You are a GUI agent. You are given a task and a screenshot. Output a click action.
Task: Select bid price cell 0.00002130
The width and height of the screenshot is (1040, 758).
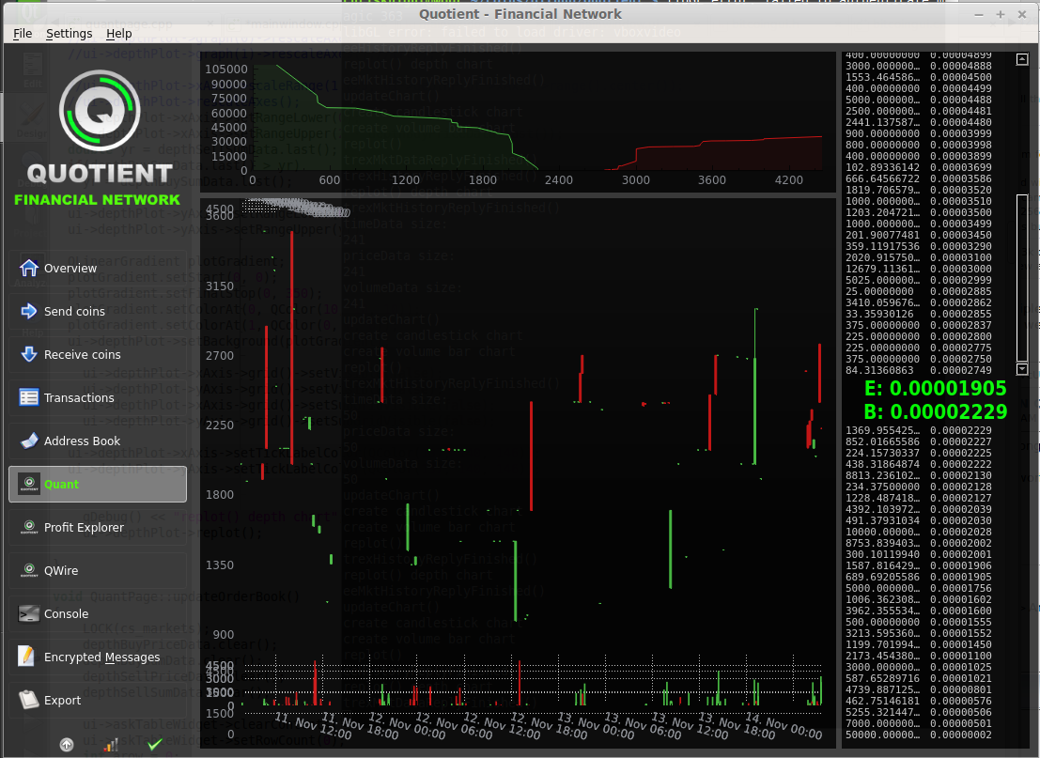[x=960, y=475]
